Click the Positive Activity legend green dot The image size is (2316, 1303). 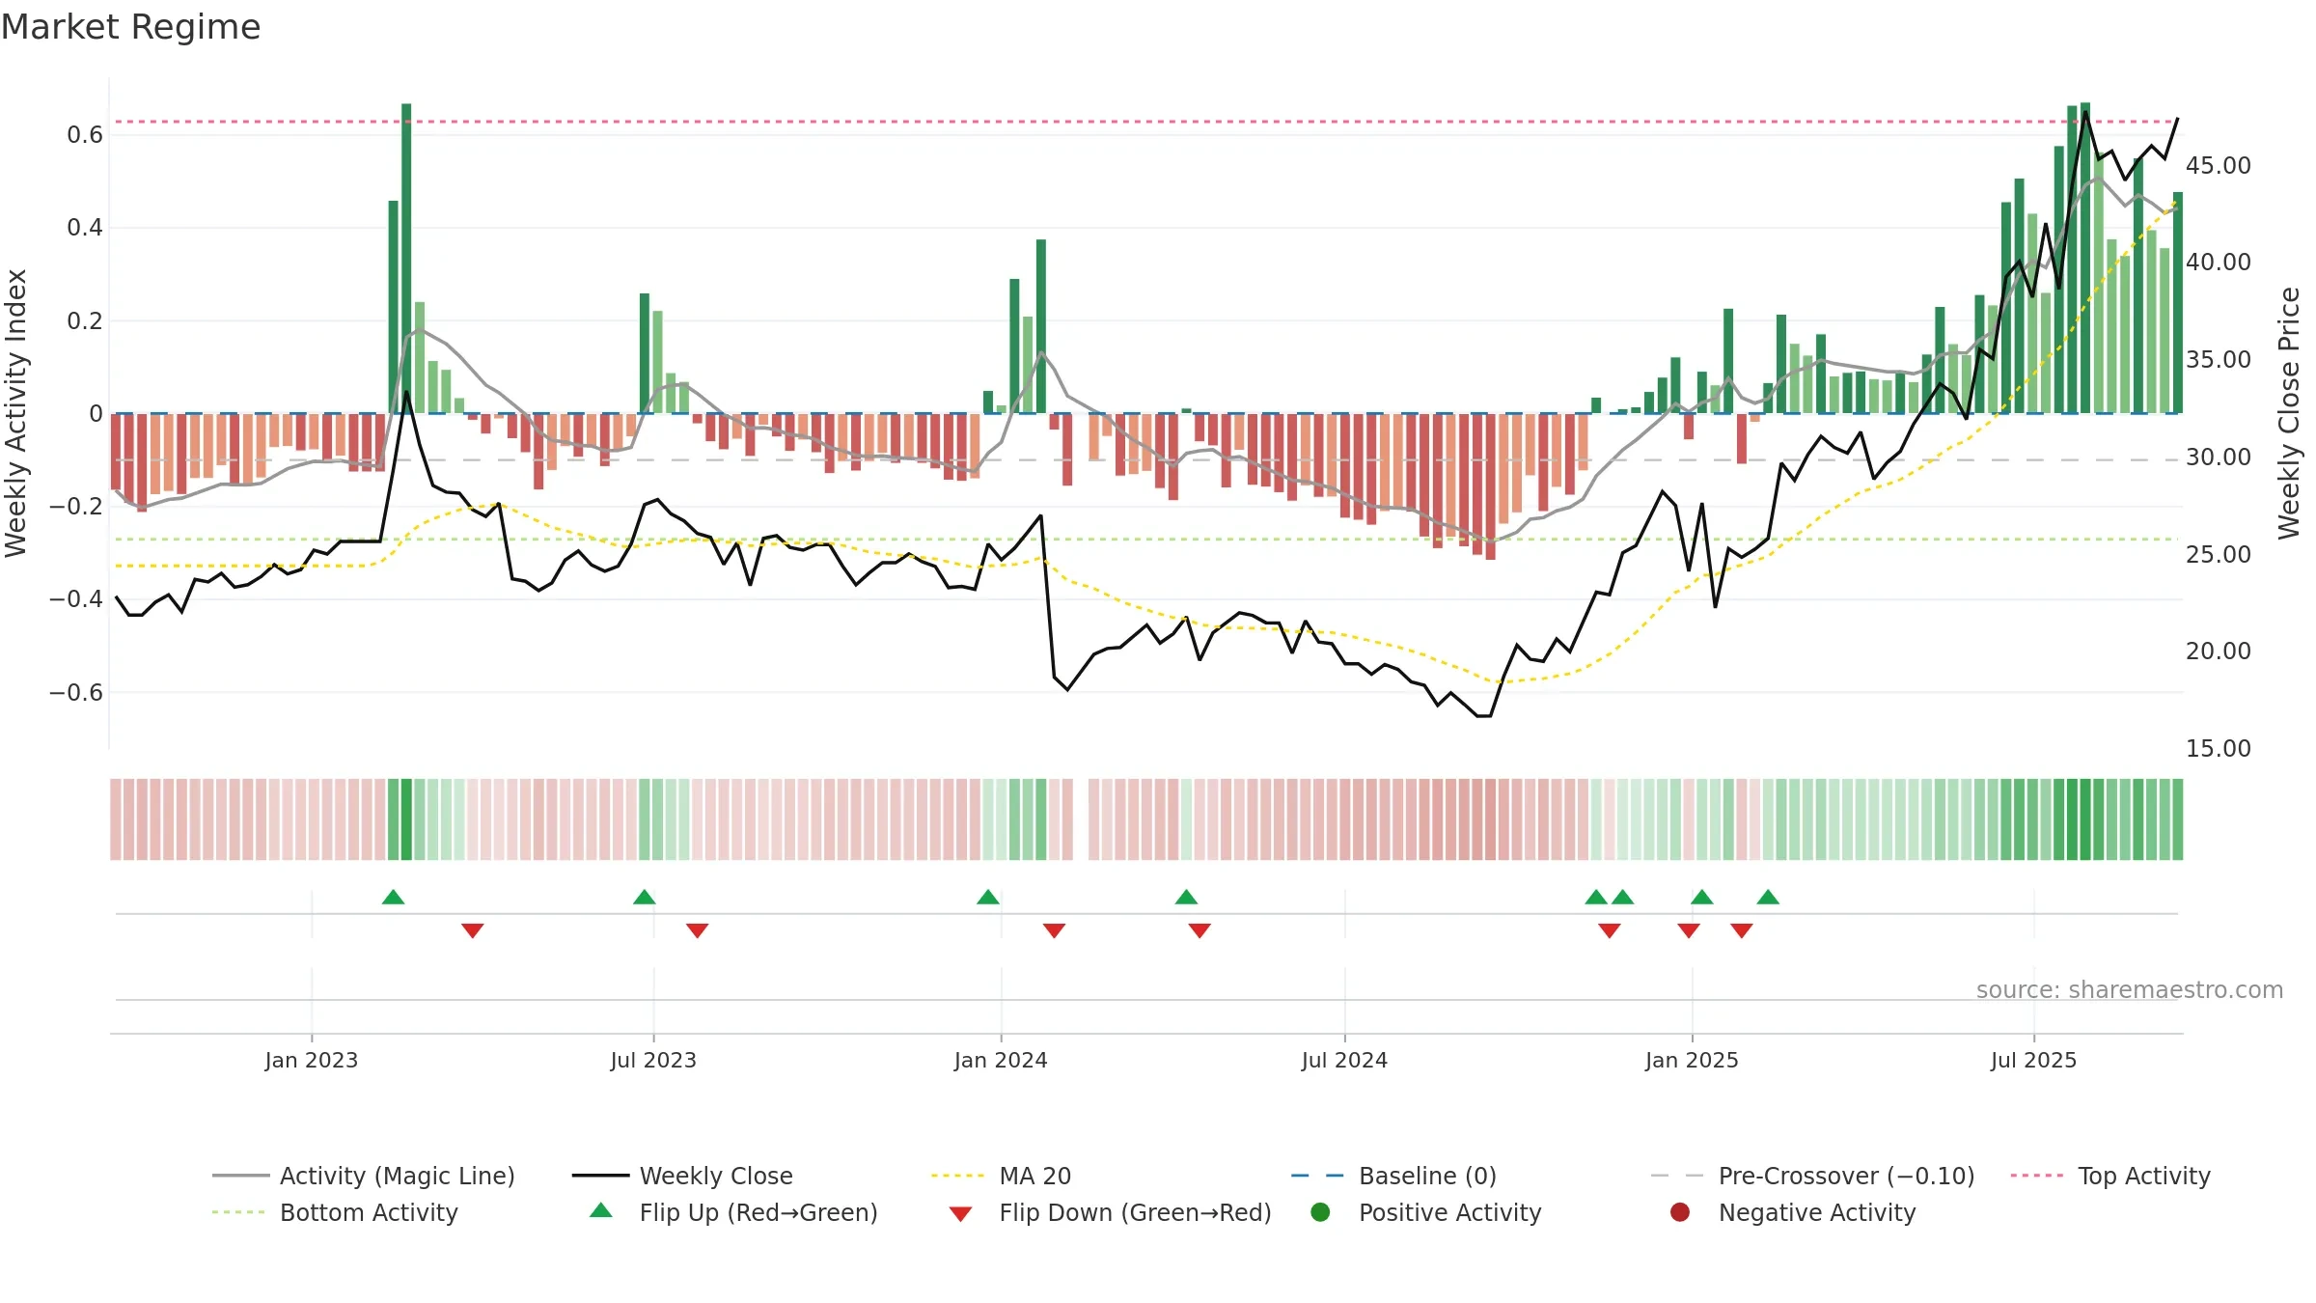coord(1320,1211)
